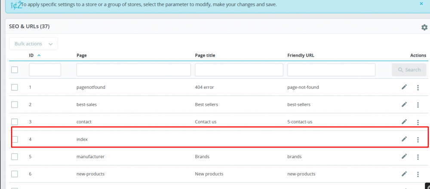Dismiss the blue info banner

click(x=421, y=3)
